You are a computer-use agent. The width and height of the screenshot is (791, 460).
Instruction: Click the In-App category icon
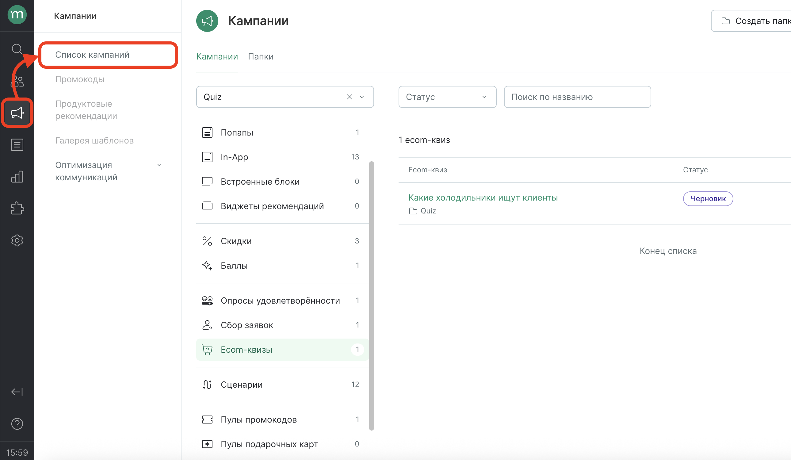point(207,157)
